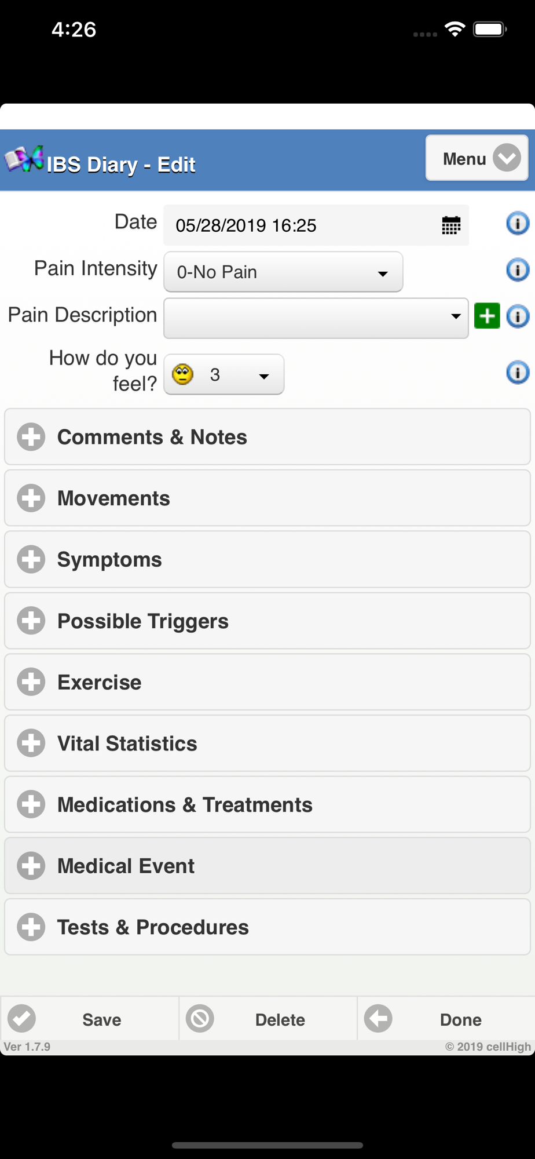Tap the info icon beside Pain Intensity
Viewport: 535px width, 1159px height.
(517, 269)
